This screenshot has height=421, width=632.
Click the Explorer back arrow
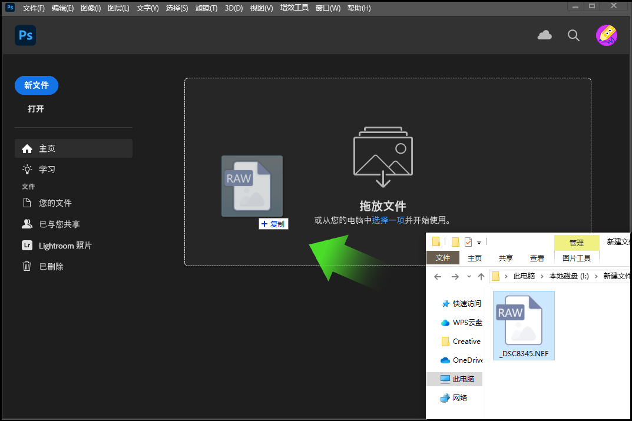point(437,276)
